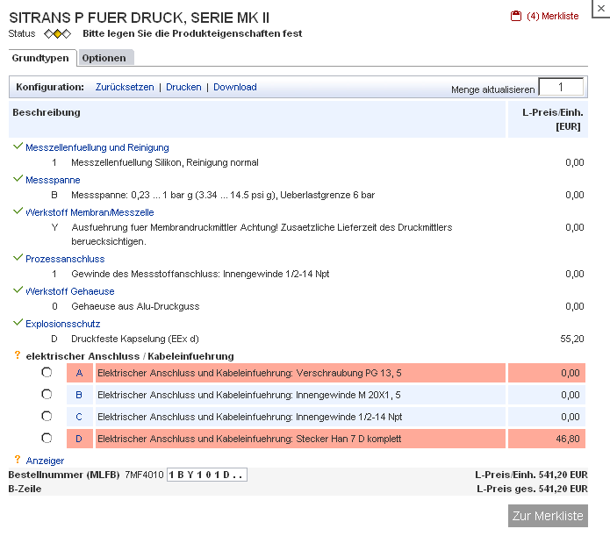Click text 'Gehaeuse aus Alu-Druckguss'
This screenshot has width=610, height=536.
pos(135,306)
